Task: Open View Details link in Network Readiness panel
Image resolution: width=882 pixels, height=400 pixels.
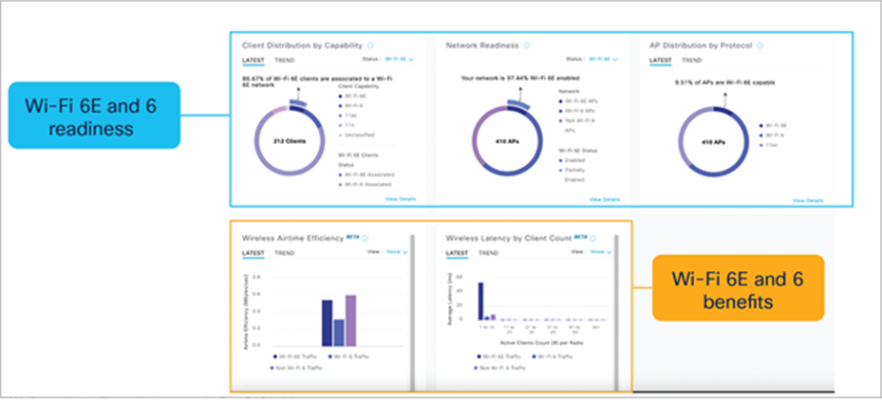Action: pos(605,199)
